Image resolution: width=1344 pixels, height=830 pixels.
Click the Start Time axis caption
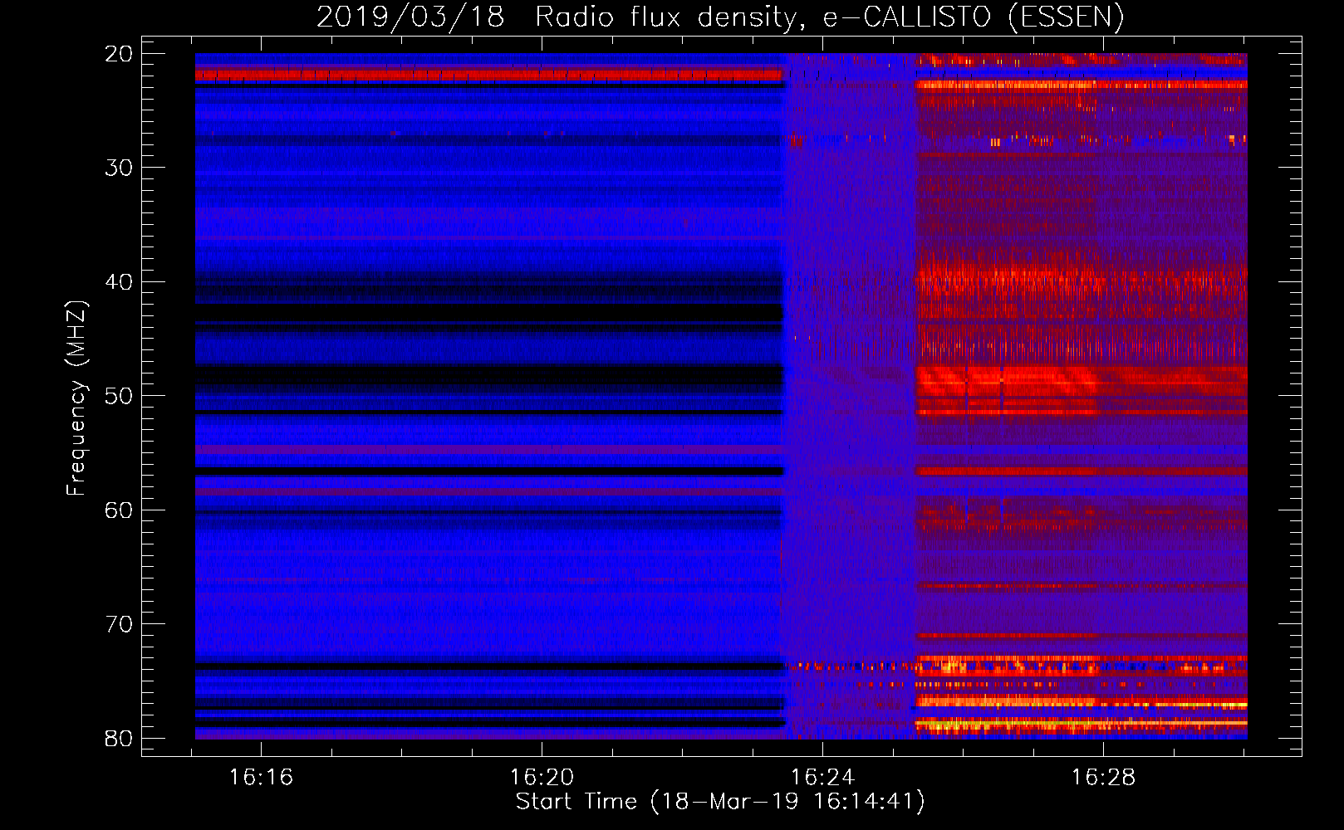[719, 802]
